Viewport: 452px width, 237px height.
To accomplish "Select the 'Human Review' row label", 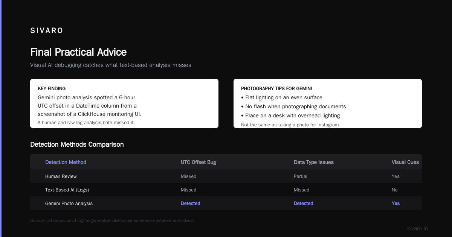I will click(x=61, y=176).
